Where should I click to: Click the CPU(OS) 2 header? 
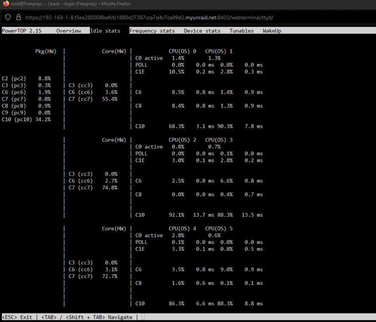pos(182,140)
